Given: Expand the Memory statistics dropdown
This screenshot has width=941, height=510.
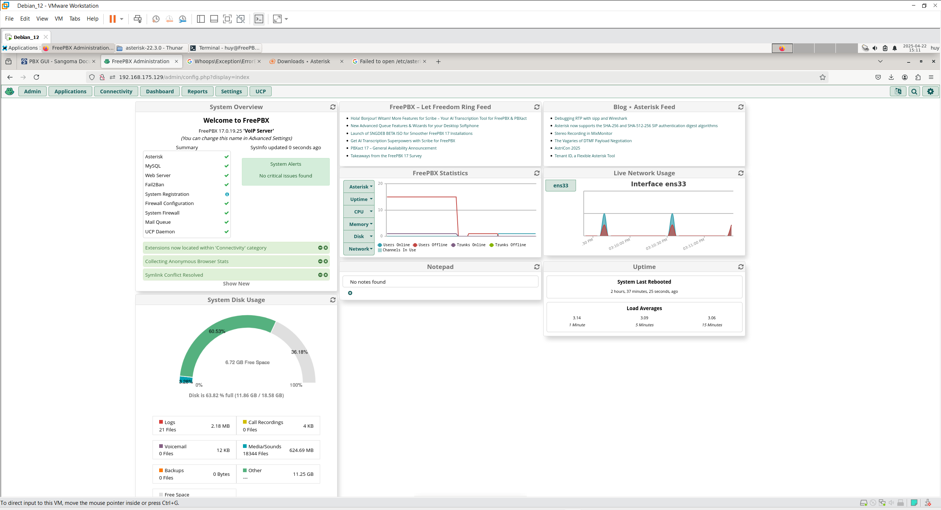Looking at the screenshot, I should [x=359, y=224].
